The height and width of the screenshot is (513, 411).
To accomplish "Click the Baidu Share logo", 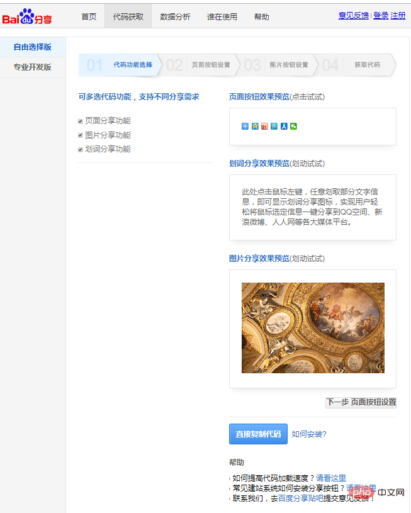I will pyautogui.click(x=27, y=17).
